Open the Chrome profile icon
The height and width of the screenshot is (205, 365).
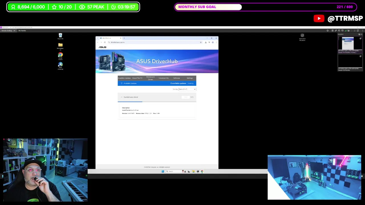(x=213, y=42)
